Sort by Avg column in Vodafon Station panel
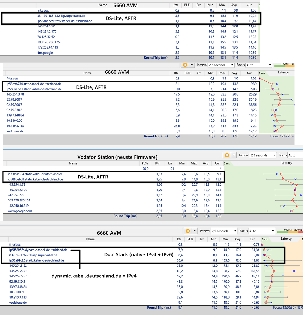The width and height of the screenshot is (303, 315). pos(206,163)
